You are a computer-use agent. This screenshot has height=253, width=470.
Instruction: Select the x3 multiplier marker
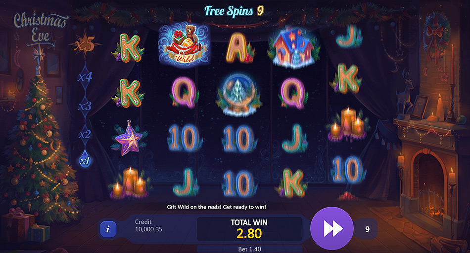click(x=85, y=106)
